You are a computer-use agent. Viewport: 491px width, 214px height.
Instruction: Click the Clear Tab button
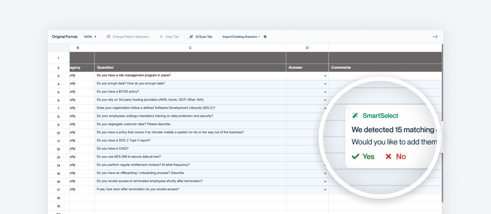click(x=169, y=37)
